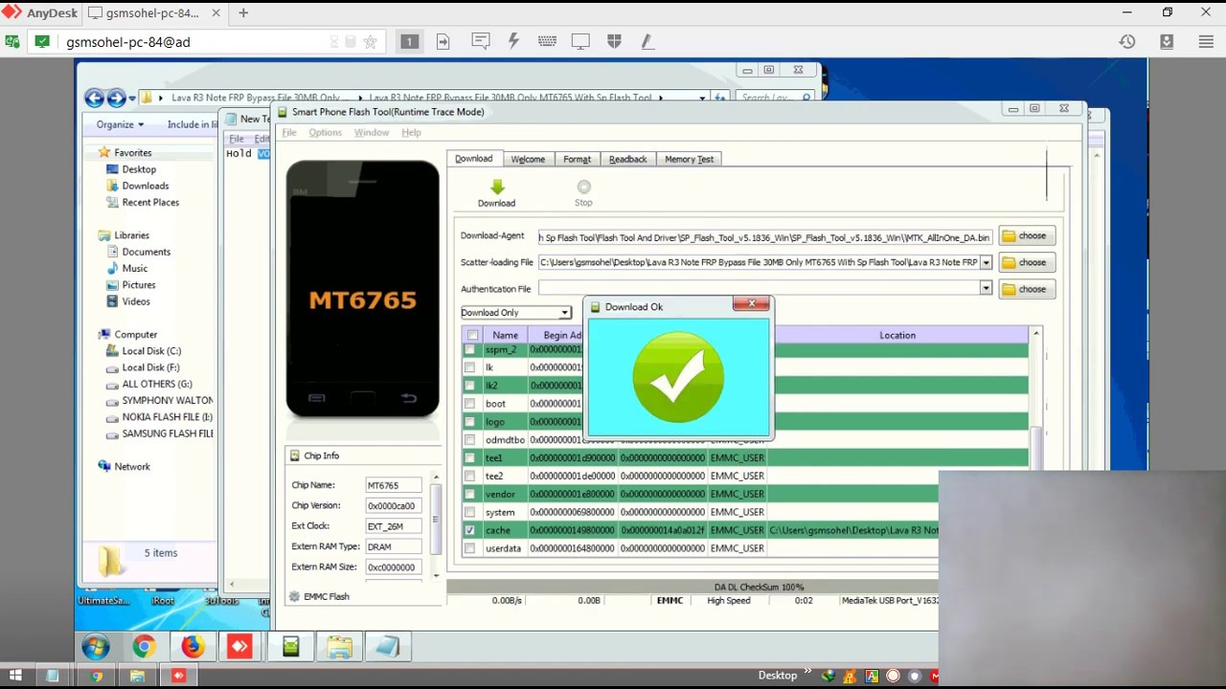Screen dimensions: 1226x689
Task: Open the Explorer address bar dropdown
Action: coord(702,98)
